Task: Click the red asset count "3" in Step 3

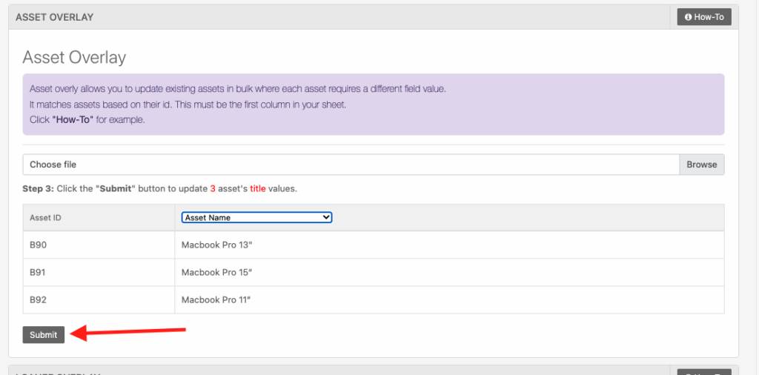Action: pyautogui.click(x=213, y=189)
